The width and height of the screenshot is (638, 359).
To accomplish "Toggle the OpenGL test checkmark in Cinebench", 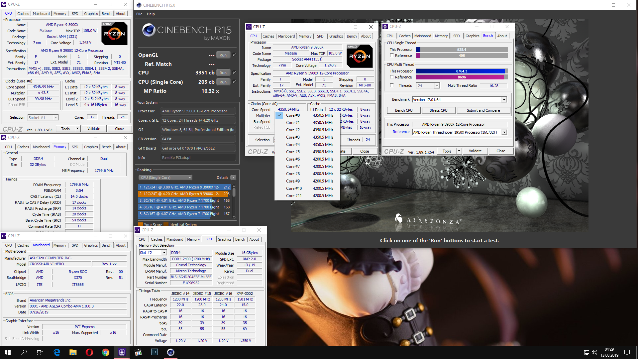I will pos(234,55).
